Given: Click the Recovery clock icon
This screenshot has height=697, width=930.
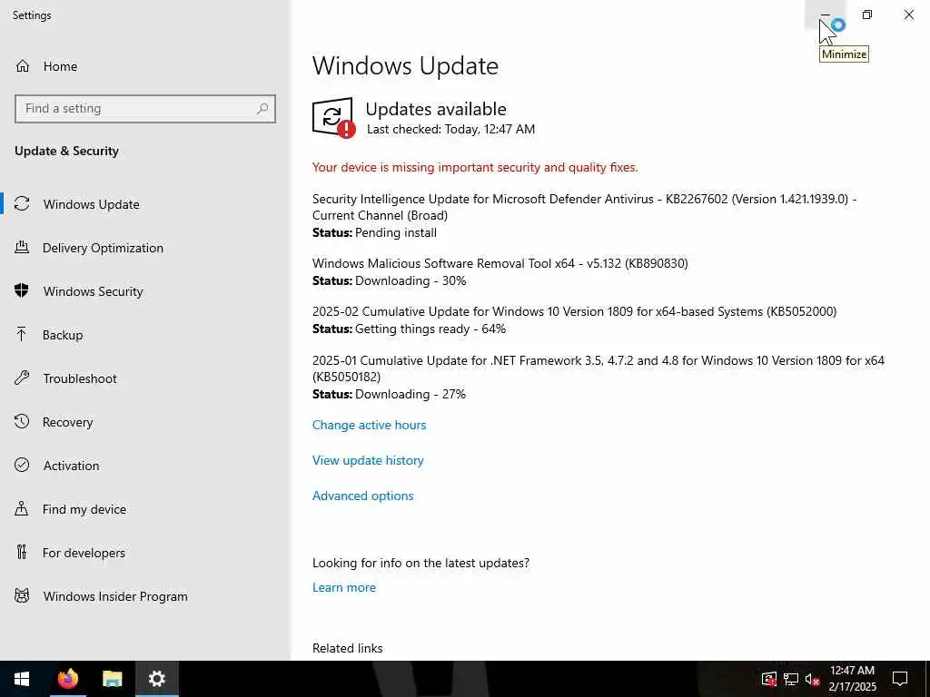Looking at the screenshot, I should coord(22,422).
